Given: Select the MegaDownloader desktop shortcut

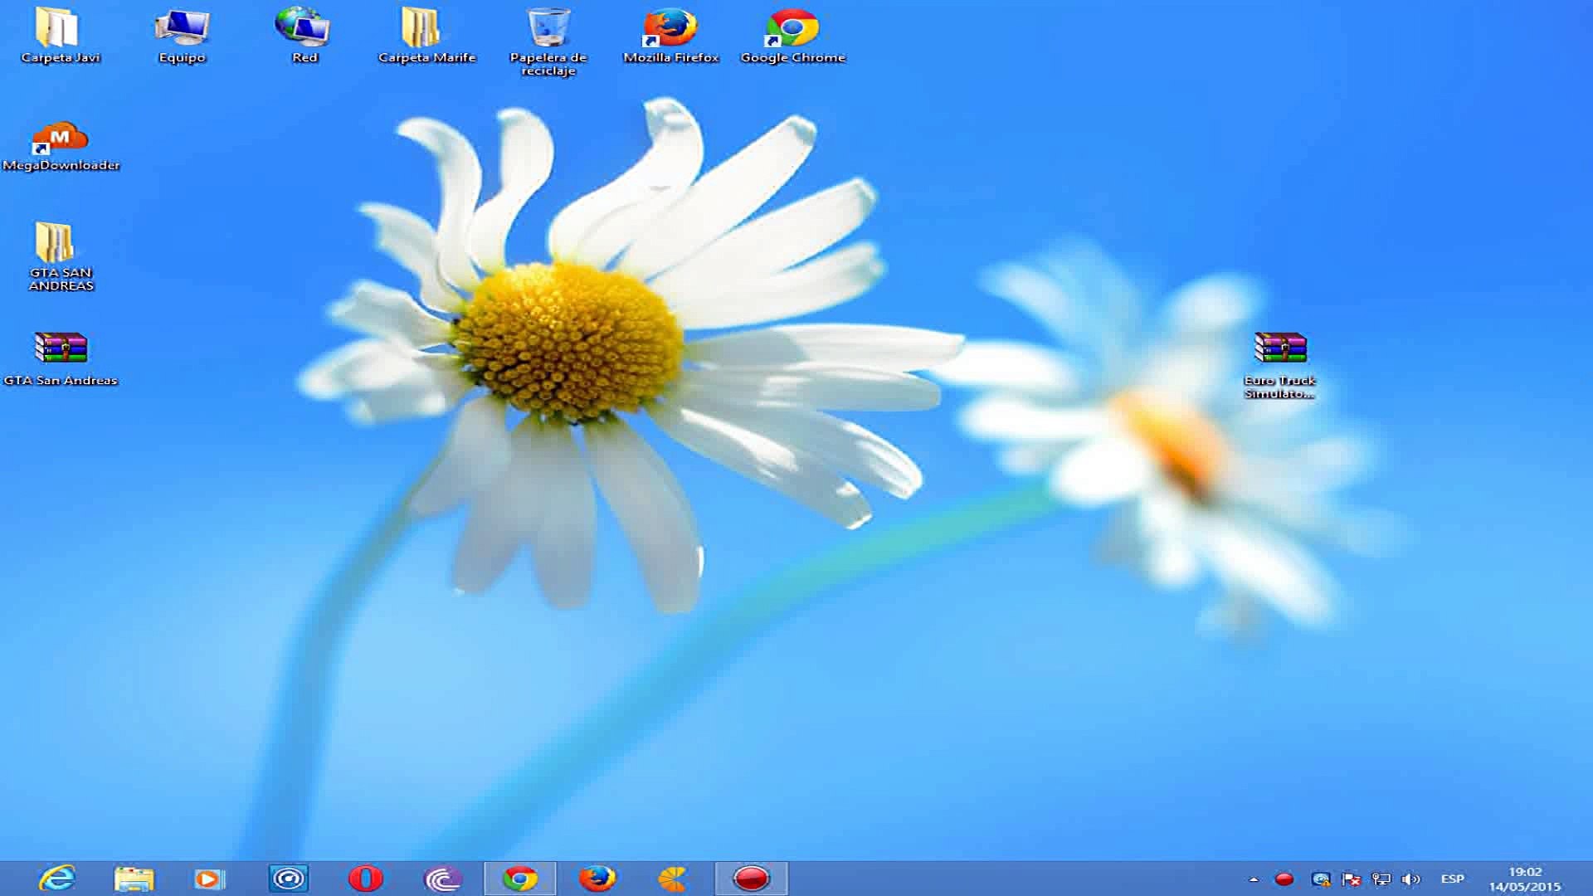Looking at the screenshot, I should (61, 139).
